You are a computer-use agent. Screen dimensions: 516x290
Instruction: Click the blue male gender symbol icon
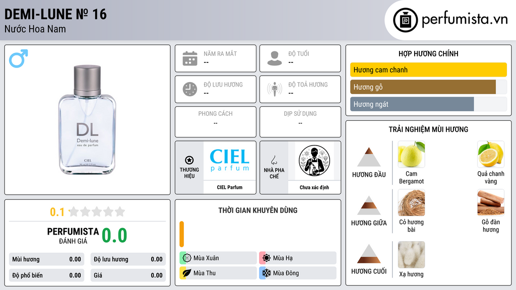click(x=19, y=58)
